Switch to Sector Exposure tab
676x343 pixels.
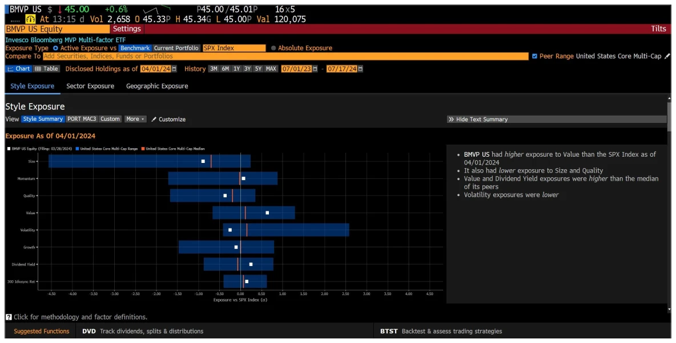click(x=90, y=86)
